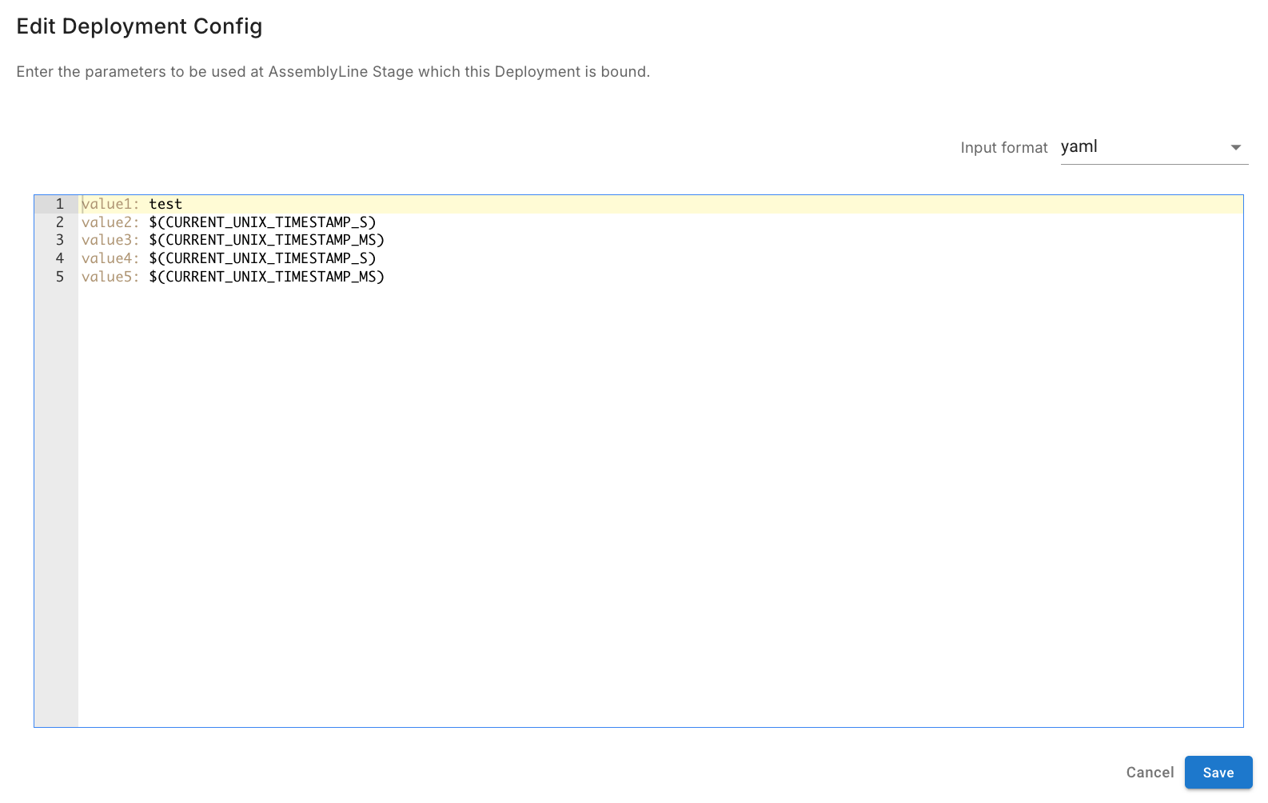Click line number 1 in gutter
The width and height of the screenshot is (1268, 803).
click(59, 204)
